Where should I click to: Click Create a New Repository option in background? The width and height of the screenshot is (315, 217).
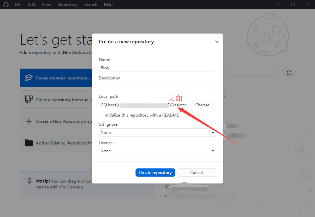(56, 121)
